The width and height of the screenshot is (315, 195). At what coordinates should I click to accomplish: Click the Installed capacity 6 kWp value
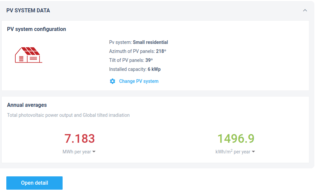tap(154, 69)
